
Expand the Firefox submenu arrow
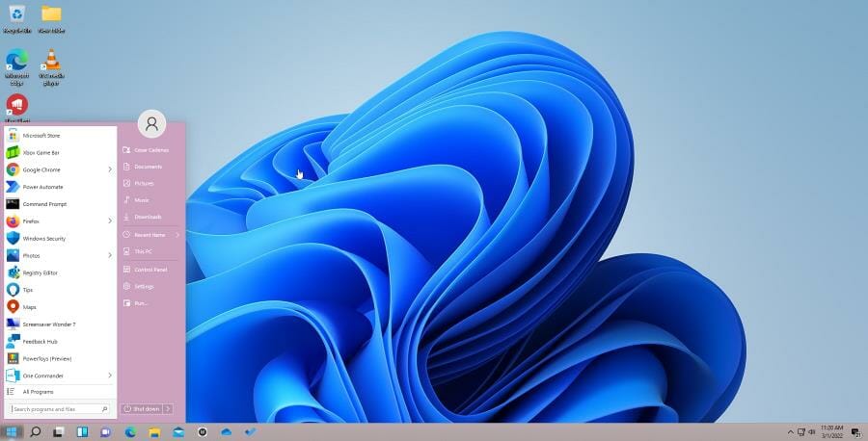coord(110,221)
